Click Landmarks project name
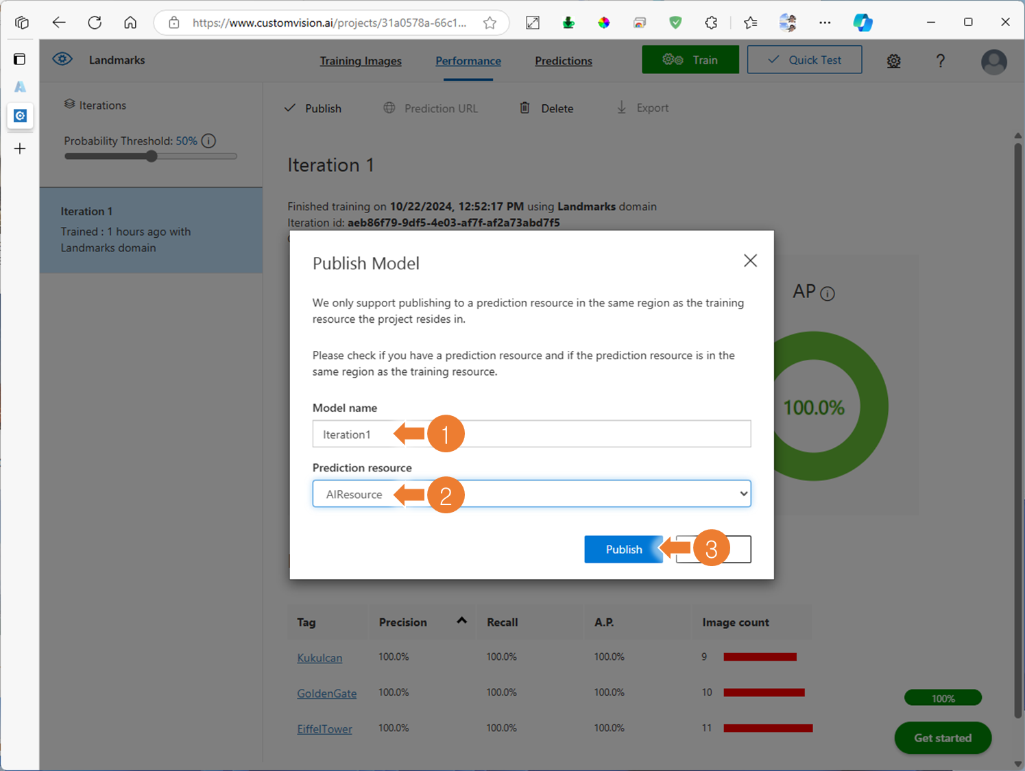This screenshot has width=1025, height=771. point(117,60)
